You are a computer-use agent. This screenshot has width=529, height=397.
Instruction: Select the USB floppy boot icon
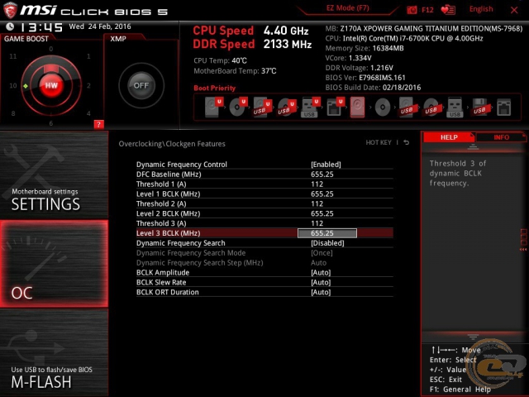479,108
